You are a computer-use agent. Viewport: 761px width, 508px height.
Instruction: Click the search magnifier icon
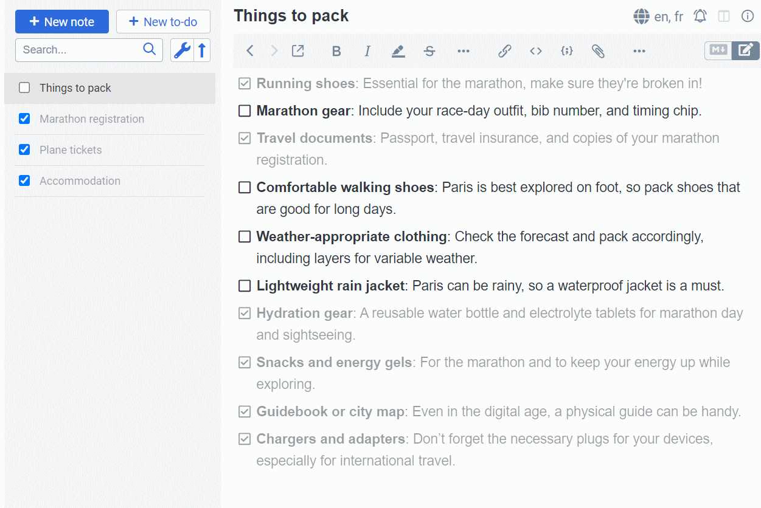pyautogui.click(x=149, y=50)
